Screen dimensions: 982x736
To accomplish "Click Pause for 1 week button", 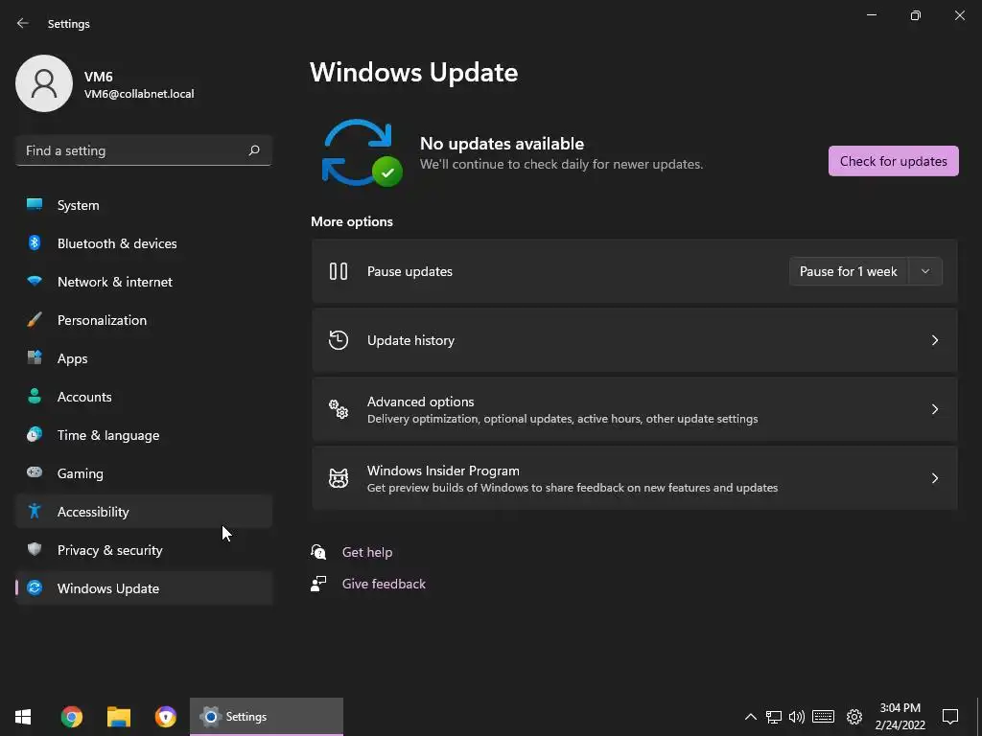I will (848, 271).
